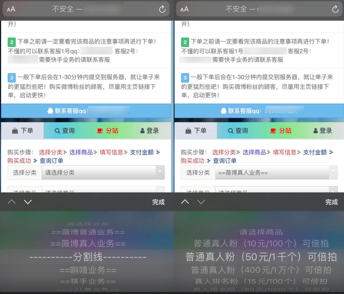Select the 下单 tab on right screen

pyautogui.click(x=196, y=131)
